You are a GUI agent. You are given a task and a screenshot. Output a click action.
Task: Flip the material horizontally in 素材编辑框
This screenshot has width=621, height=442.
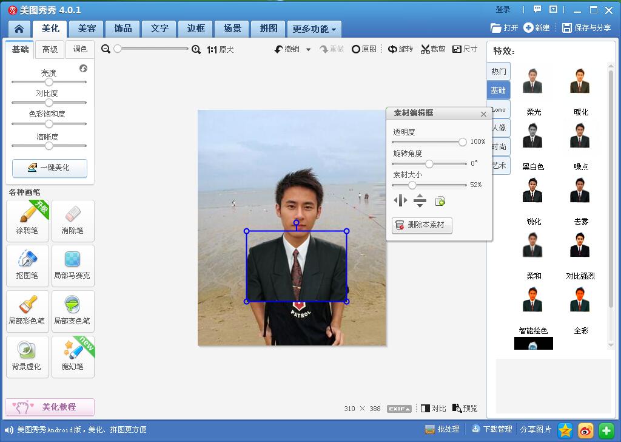(400, 200)
